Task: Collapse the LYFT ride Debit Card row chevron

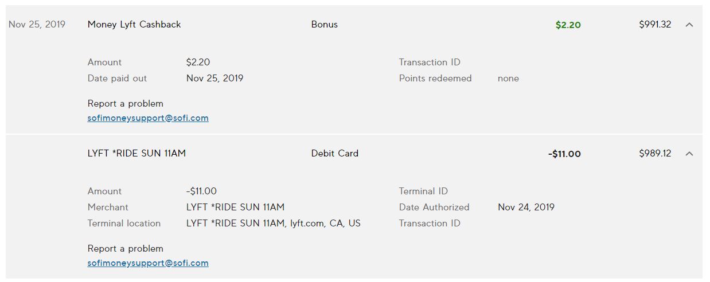Action: pyautogui.click(x=689, y=154)
